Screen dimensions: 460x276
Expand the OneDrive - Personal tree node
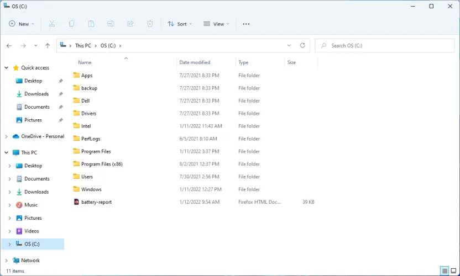[7, 136]
